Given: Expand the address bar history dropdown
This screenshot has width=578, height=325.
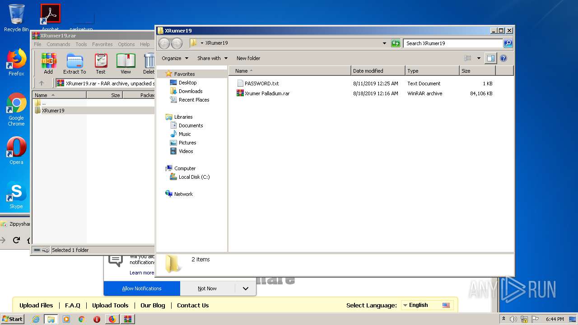Looking at the screenshot, I should tap(384, 43).
